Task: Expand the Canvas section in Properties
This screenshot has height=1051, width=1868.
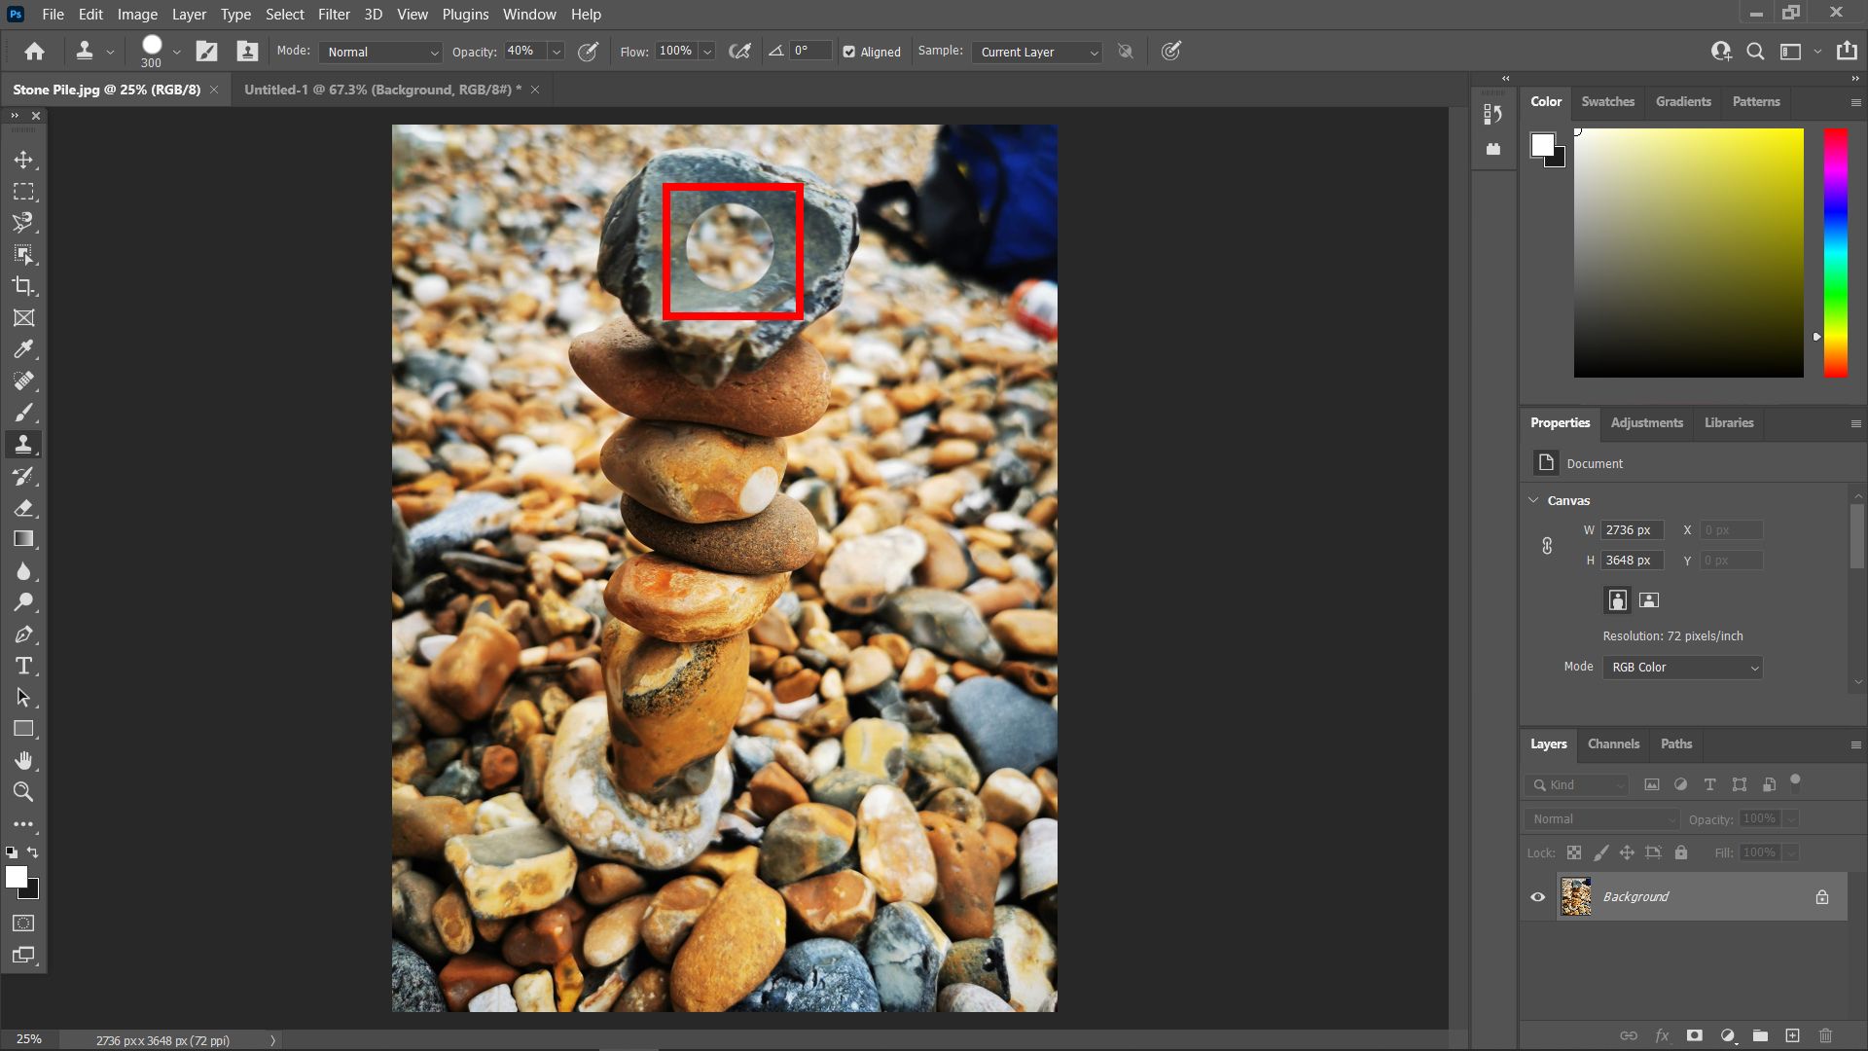Action: point(1533,499)
